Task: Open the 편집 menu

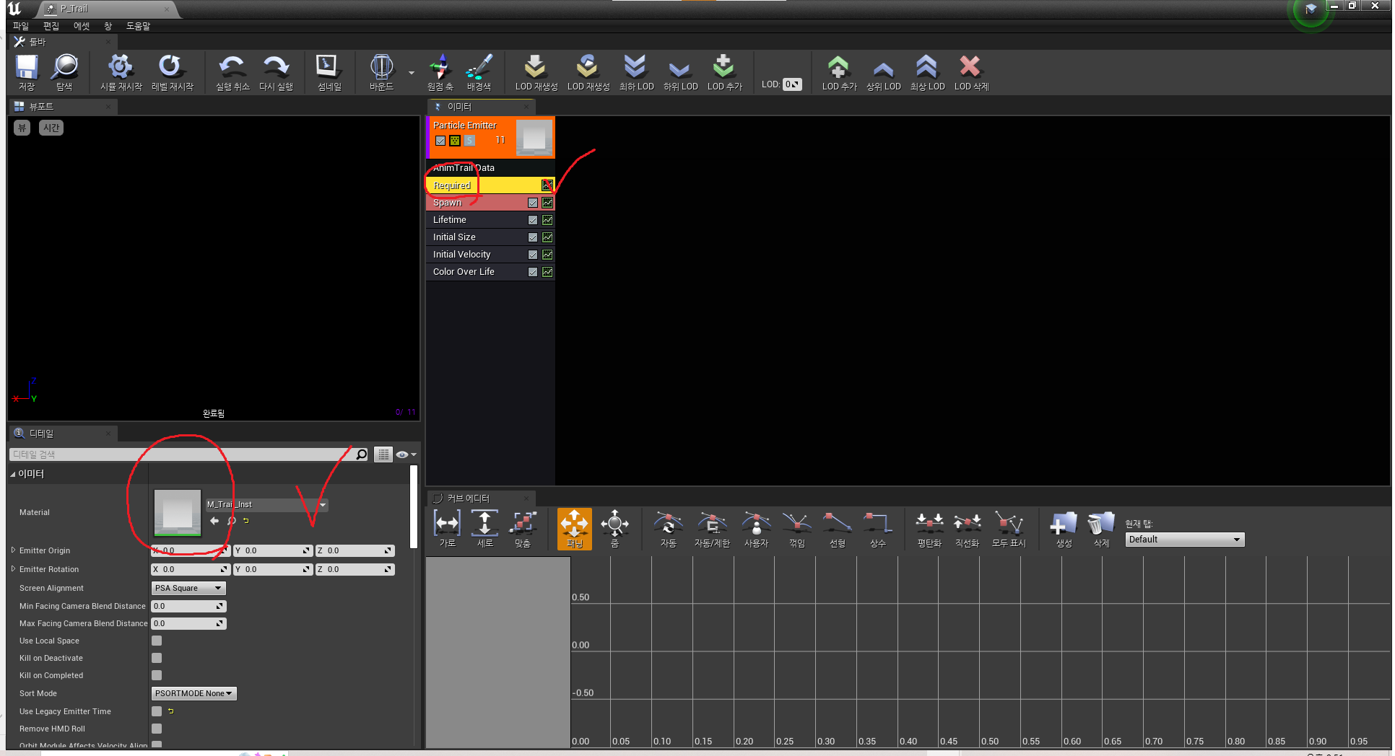Action: coord(51,26)
